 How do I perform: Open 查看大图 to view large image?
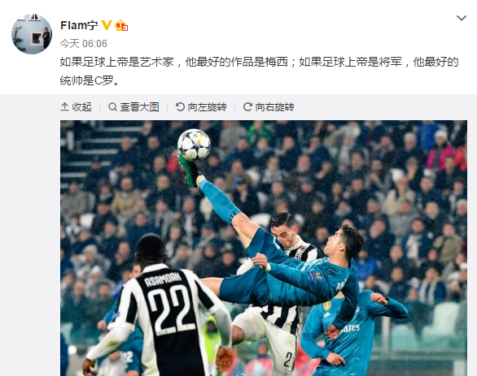click(x=133, y=107)
